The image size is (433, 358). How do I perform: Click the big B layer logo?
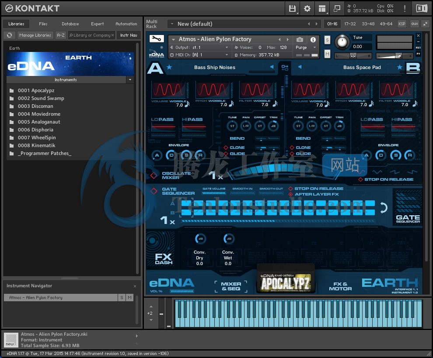click(x=413, y=68)
